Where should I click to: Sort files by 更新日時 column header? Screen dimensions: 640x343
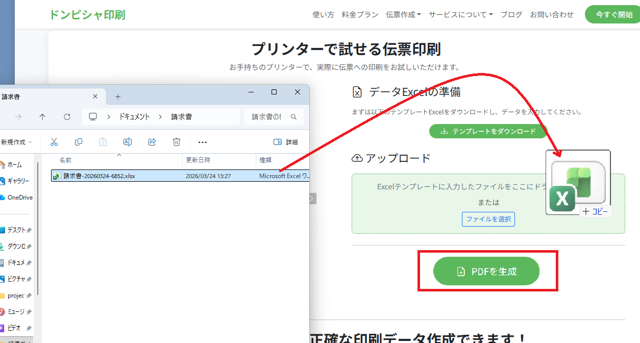(x=198, y=160)
